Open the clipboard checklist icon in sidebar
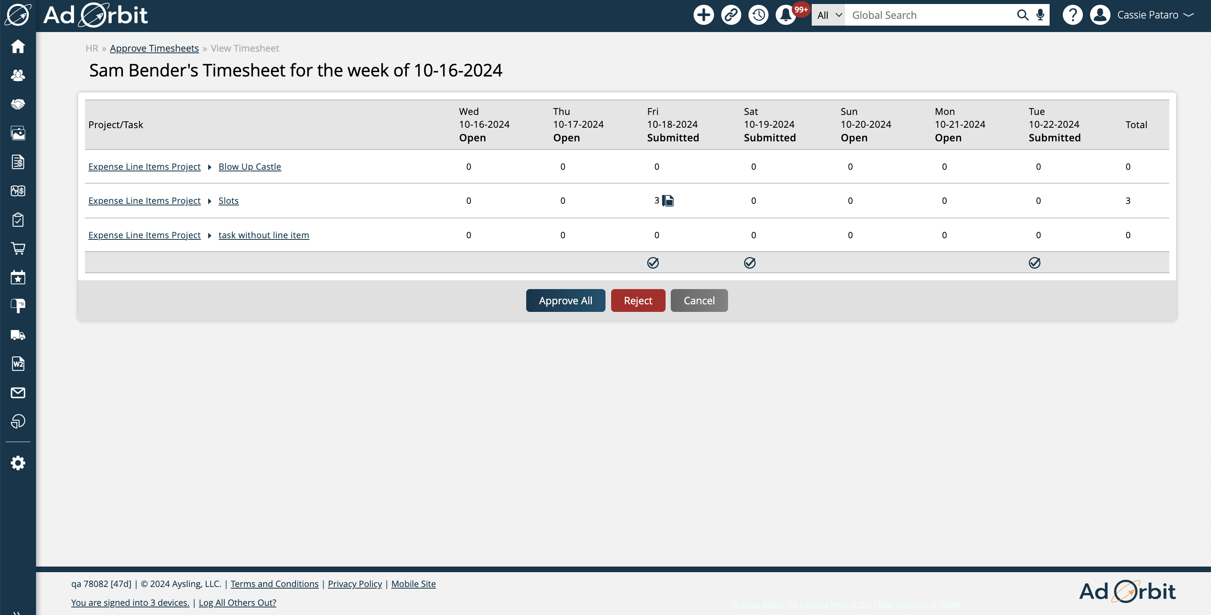1211x615 pixels. [18, 219]
